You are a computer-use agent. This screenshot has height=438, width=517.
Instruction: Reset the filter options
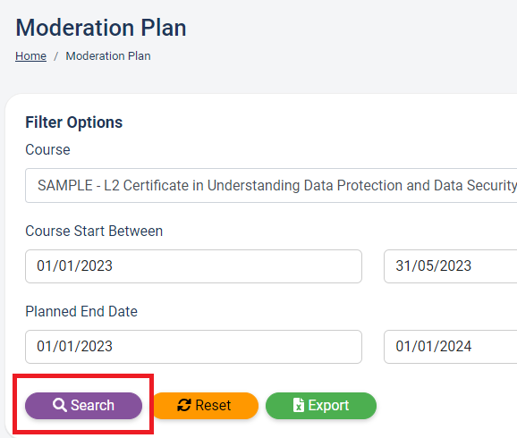tap(206, 405)
